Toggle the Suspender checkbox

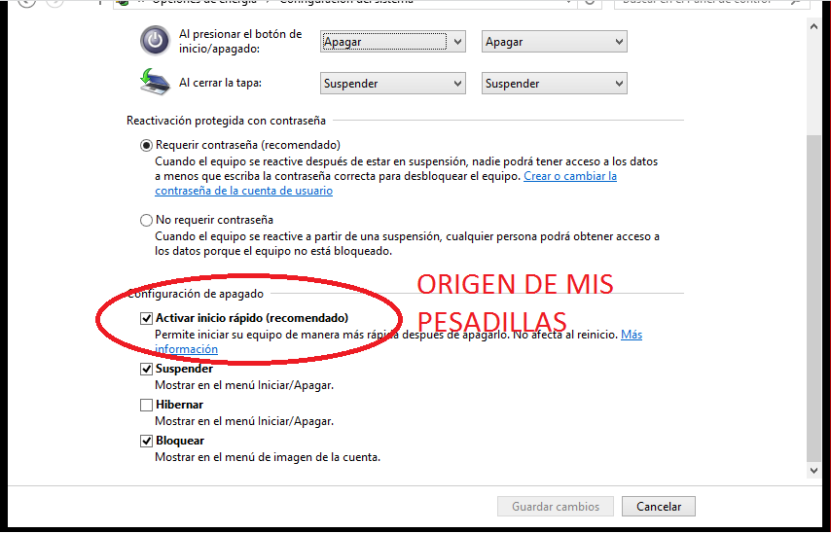[x=146, y=369]
